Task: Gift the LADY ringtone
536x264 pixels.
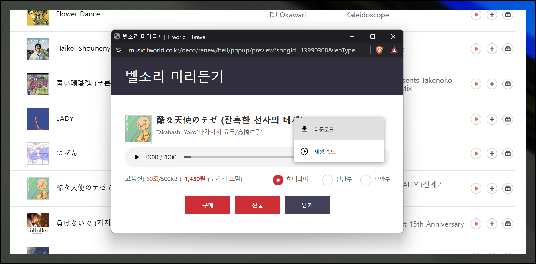Action: [508, 119]
